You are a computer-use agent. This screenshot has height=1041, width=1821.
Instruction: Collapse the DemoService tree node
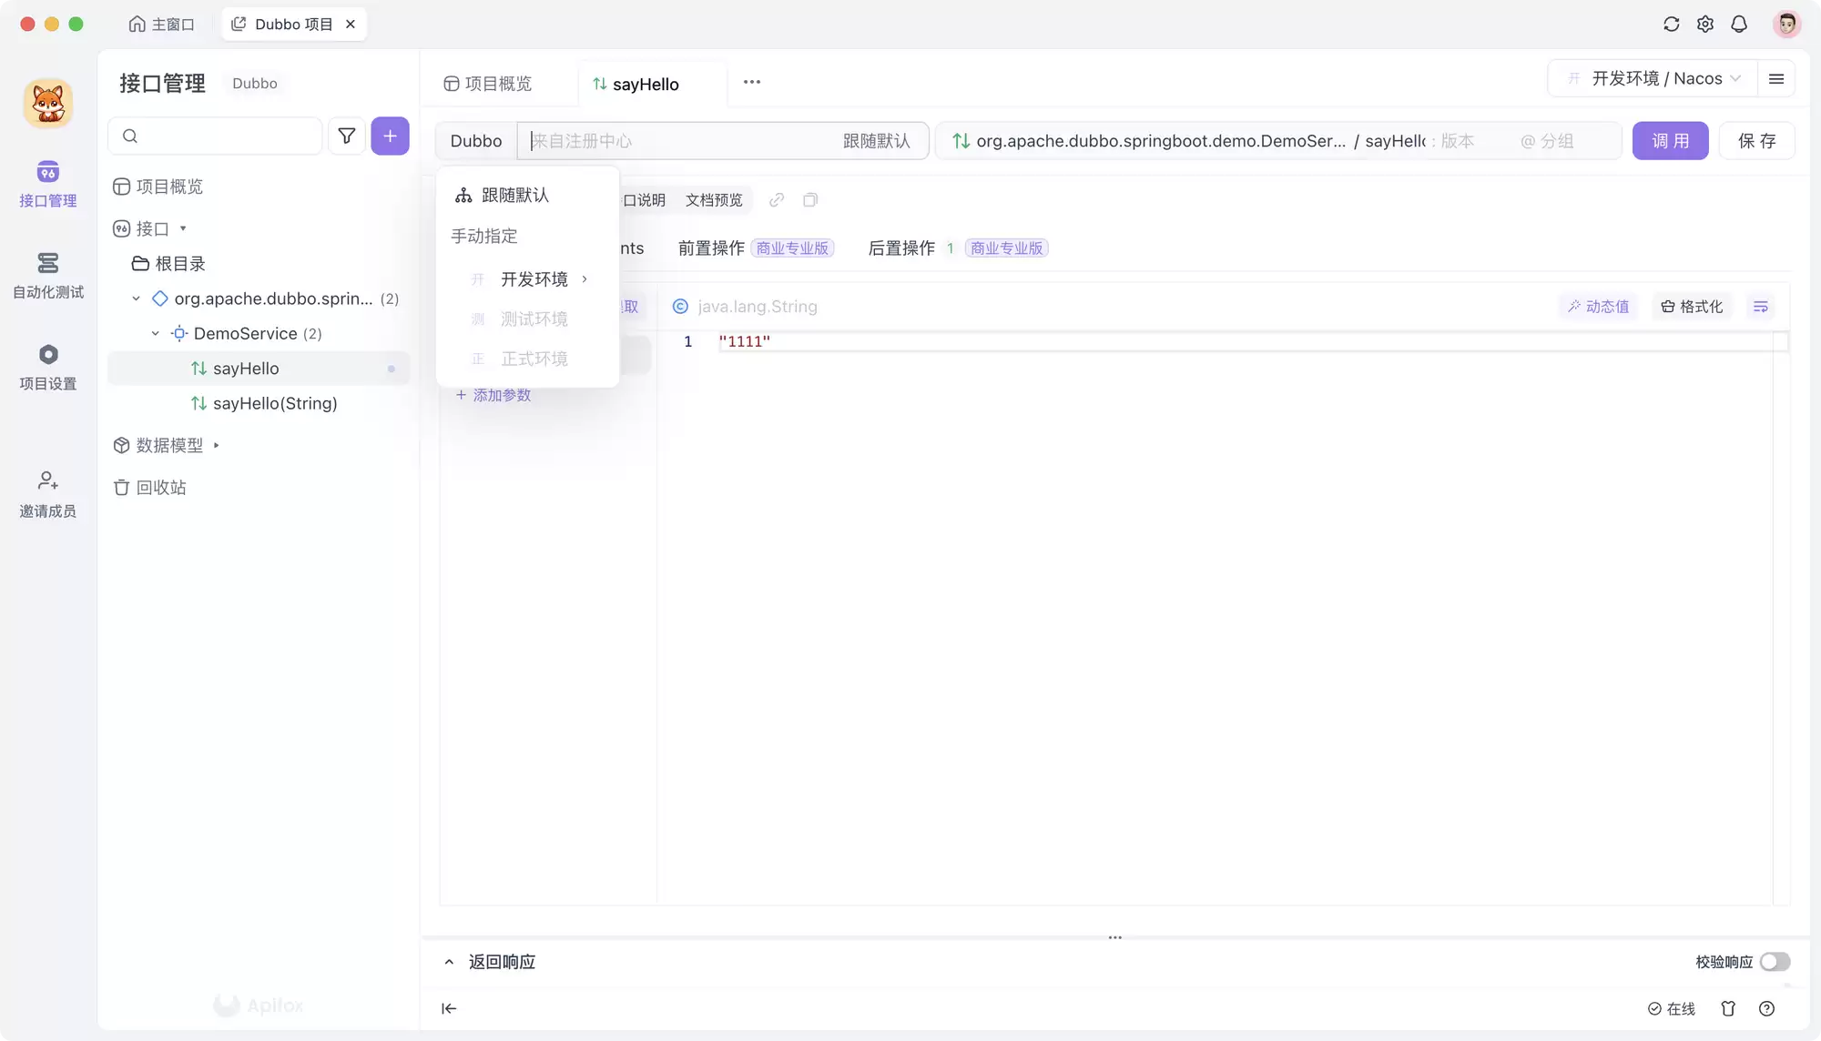156,334
